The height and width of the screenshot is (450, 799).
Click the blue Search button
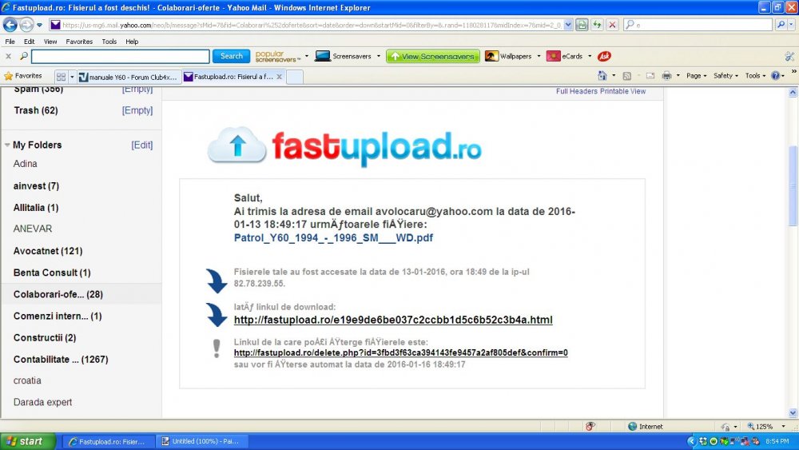(232, 56)
